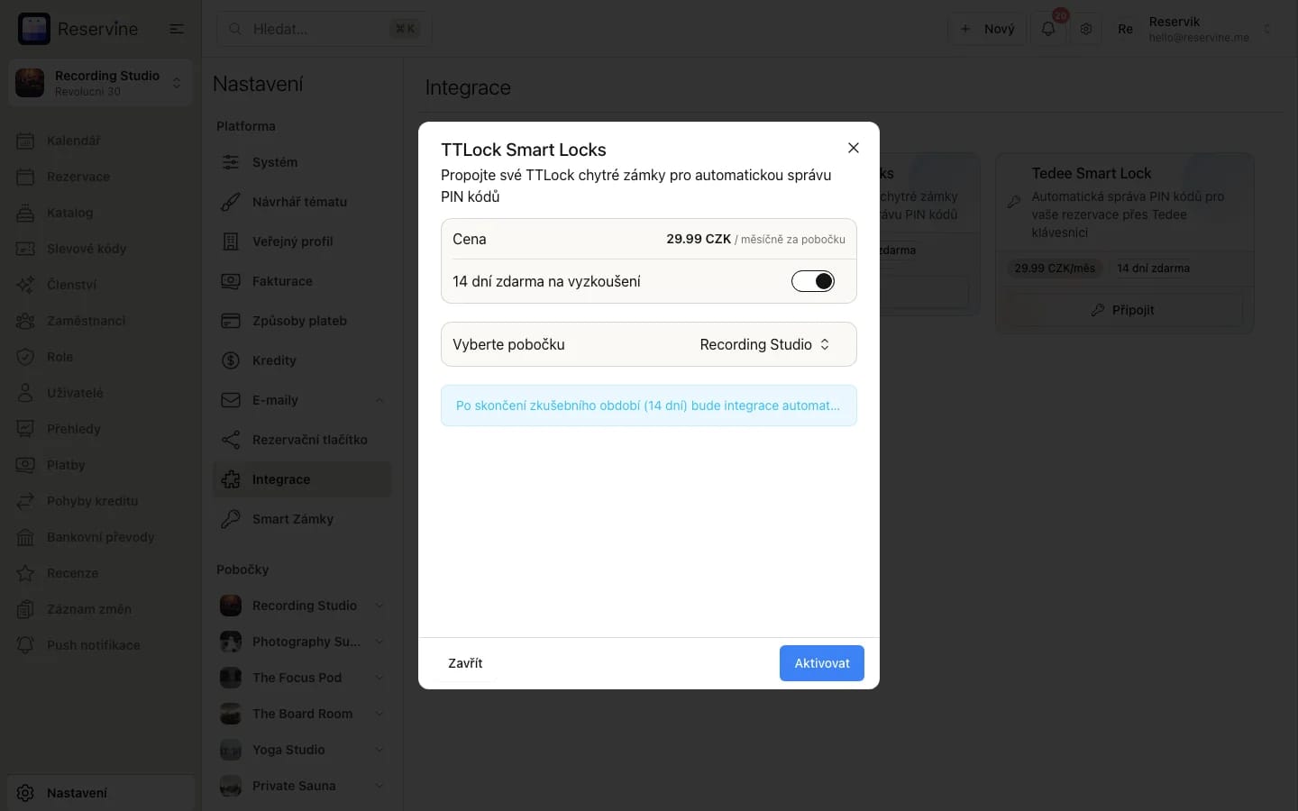Viewport: 1298px width, 811px height.
Task: Open Kredity coin icon in settings
Action: [x=231, y=360]
